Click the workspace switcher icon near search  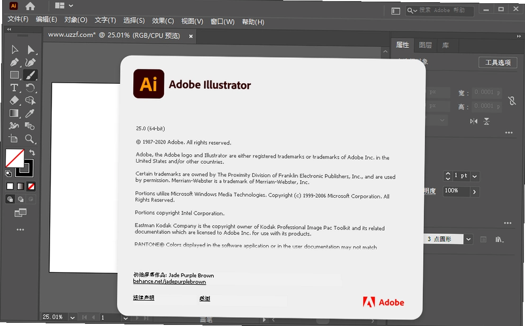[x=396, y=11]
